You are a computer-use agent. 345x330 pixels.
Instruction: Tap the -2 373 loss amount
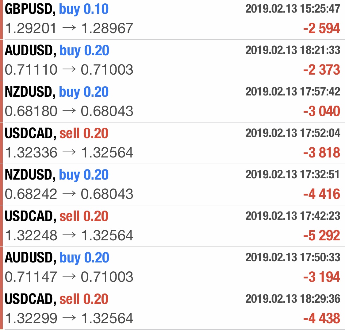click(x=321, y=70)
